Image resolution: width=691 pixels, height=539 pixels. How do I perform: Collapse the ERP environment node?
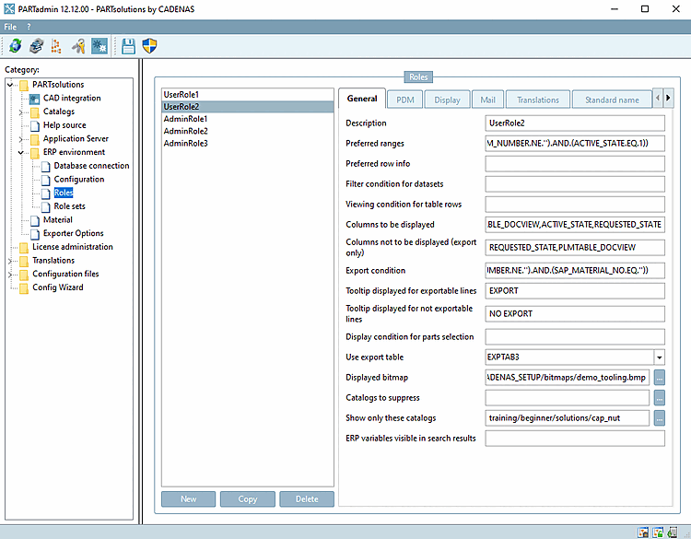(x=20, y=153)
